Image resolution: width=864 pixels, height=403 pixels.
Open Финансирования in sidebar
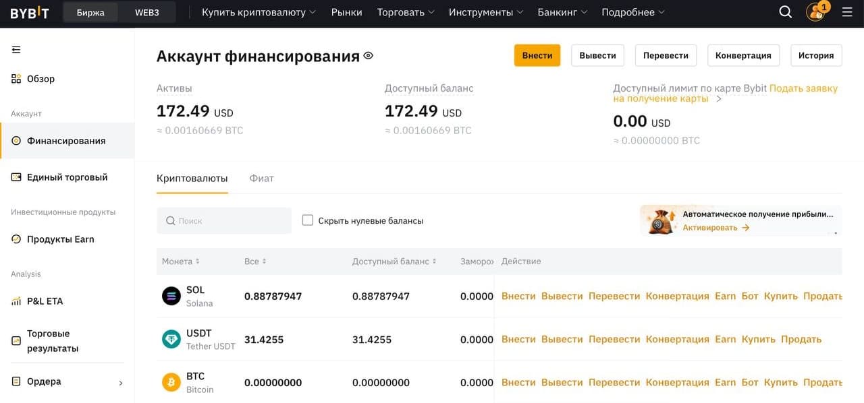click(67, 141)
